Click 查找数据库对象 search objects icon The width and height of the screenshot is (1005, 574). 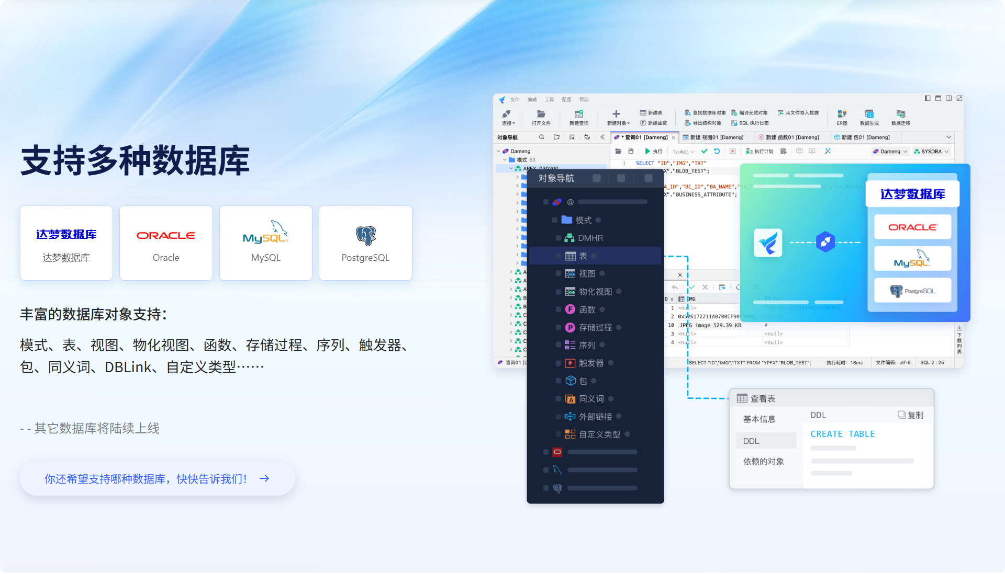click(688, 113)
